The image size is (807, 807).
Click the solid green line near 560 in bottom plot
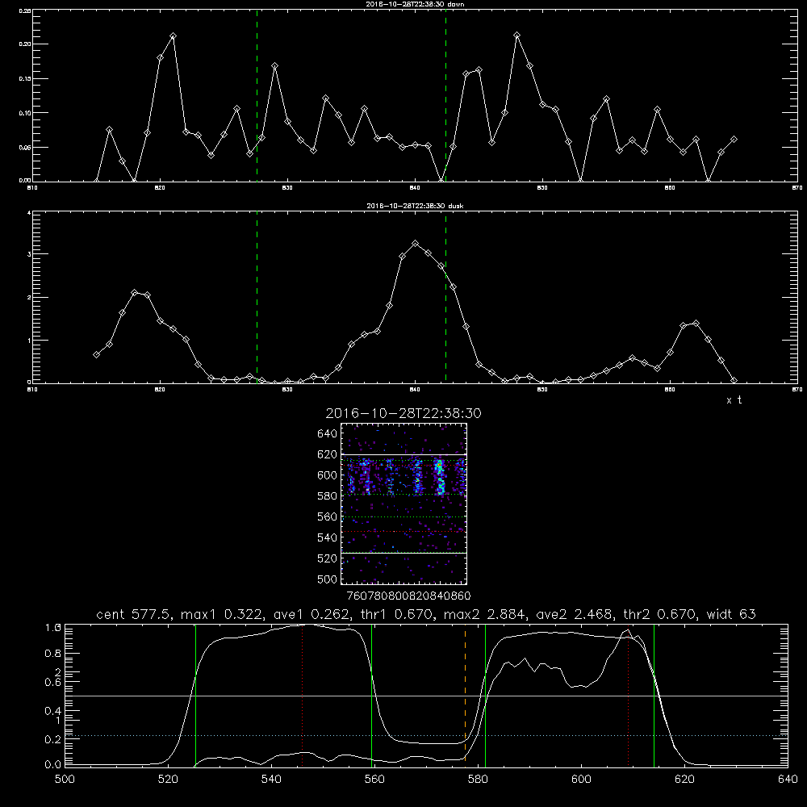click(x=371, y=695)
